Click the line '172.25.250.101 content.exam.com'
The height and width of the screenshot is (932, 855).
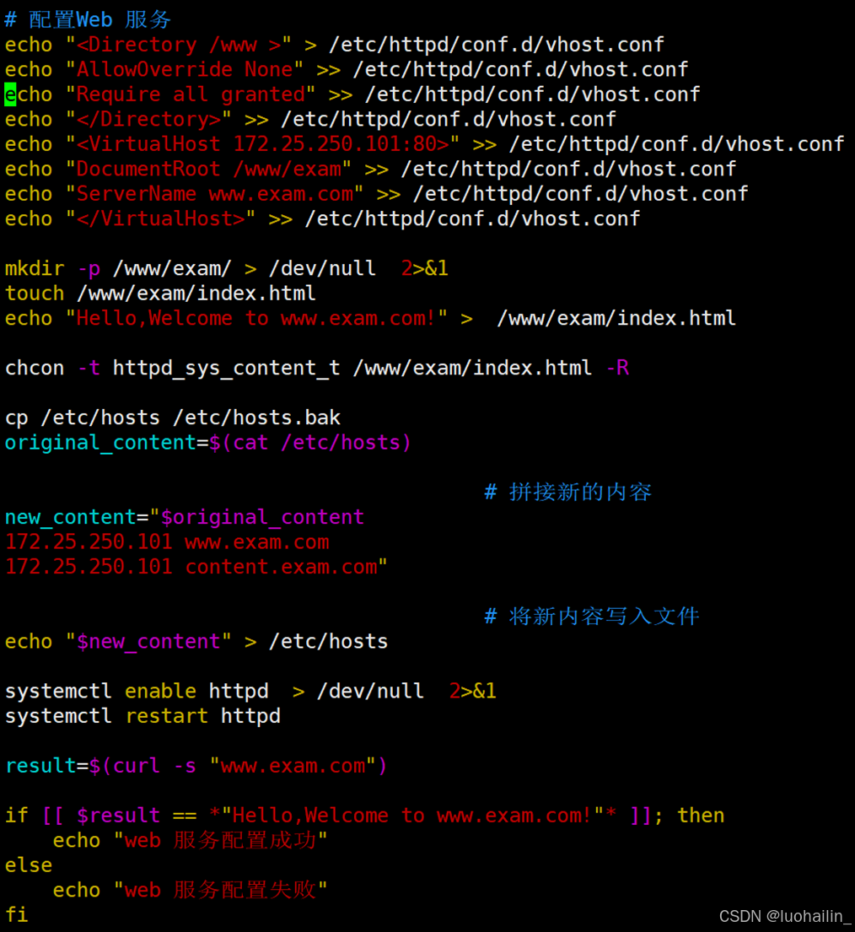191,568
